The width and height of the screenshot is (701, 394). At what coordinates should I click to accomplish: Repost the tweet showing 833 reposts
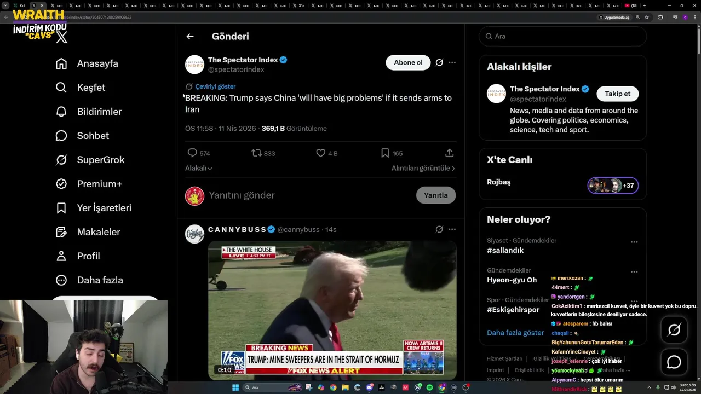(x=263, y=153)
